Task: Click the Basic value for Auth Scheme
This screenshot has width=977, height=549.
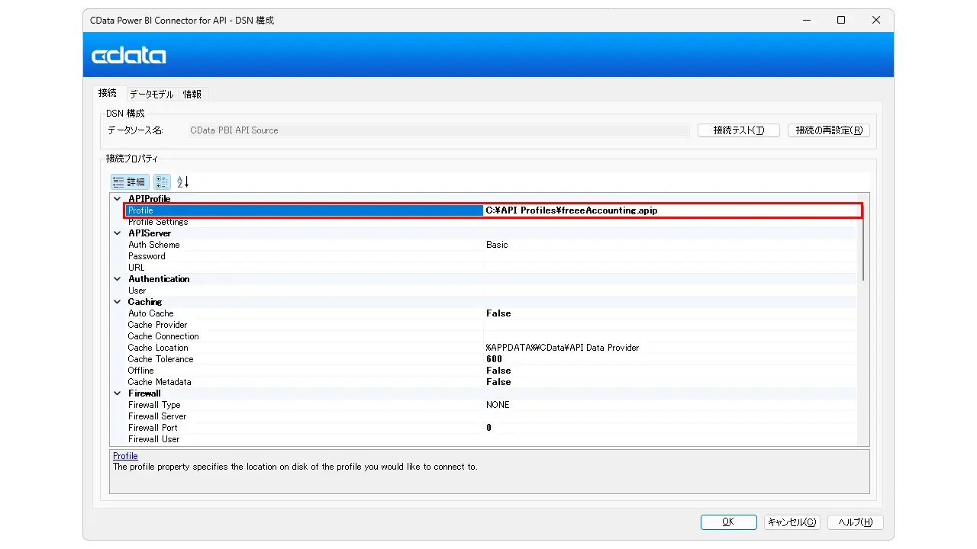Action: (x=497, y=245)
